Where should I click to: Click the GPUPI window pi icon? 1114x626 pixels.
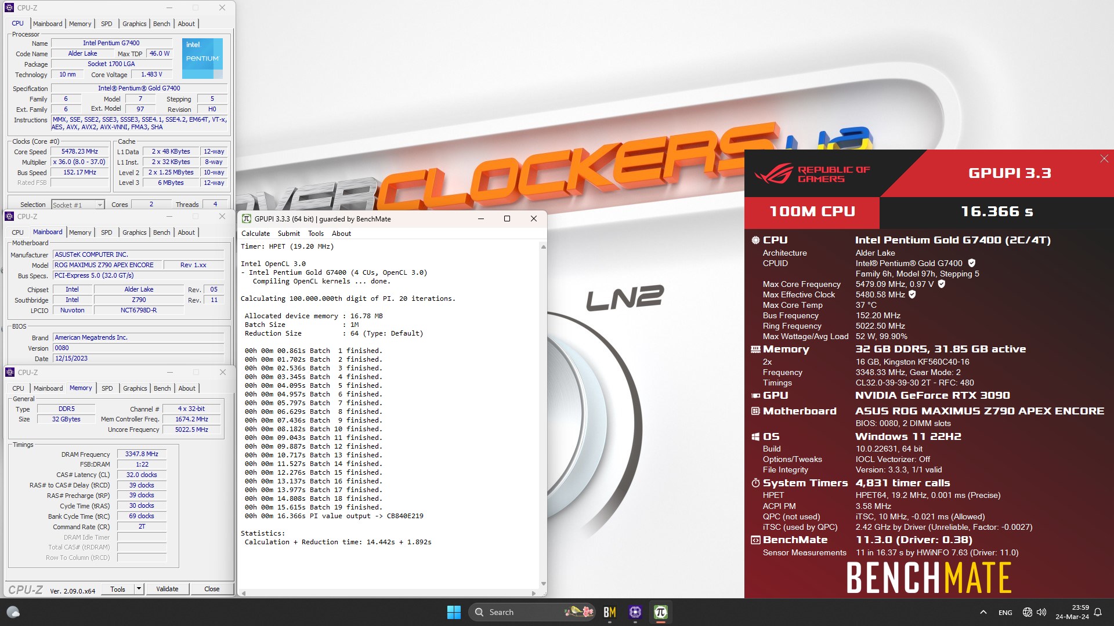247,219
